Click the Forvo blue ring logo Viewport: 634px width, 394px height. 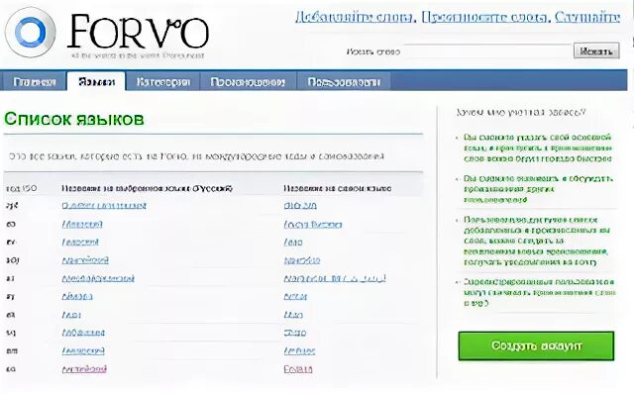[31, 32]
